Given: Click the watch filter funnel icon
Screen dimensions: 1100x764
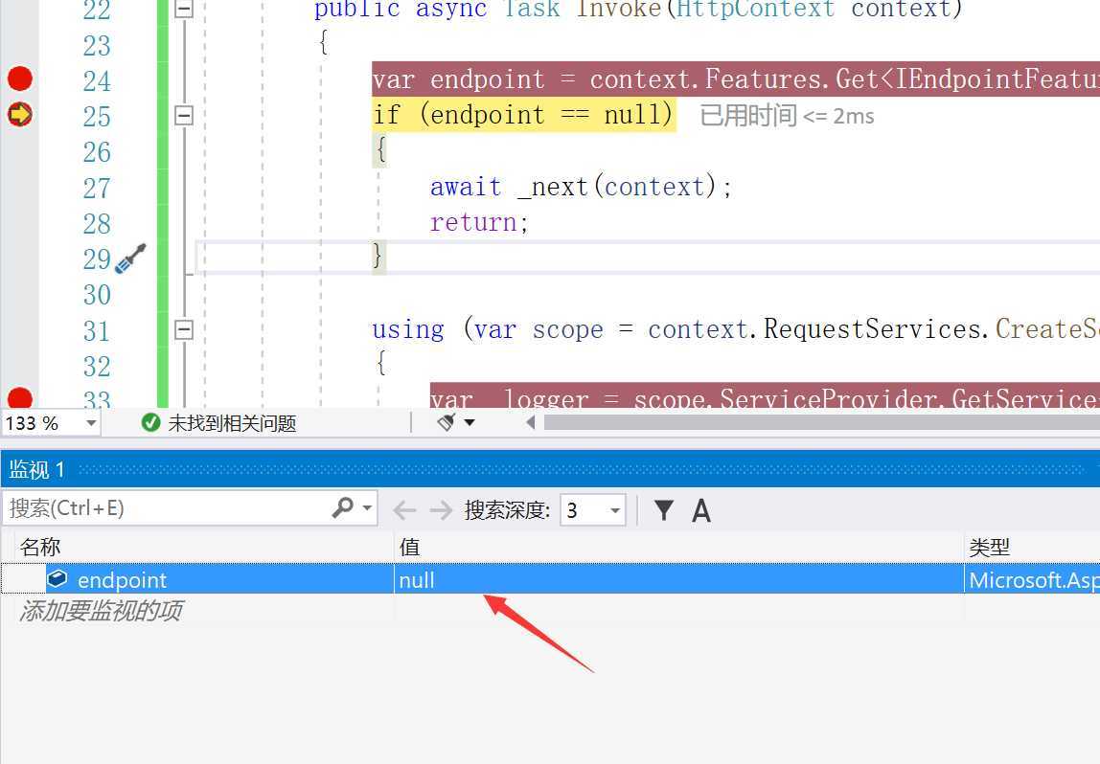Looking at the screenshot, I should [x=664, y=509].
